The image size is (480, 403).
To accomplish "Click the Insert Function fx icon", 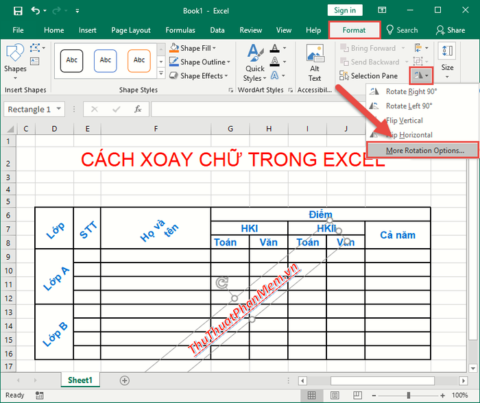I will point(138,109).
